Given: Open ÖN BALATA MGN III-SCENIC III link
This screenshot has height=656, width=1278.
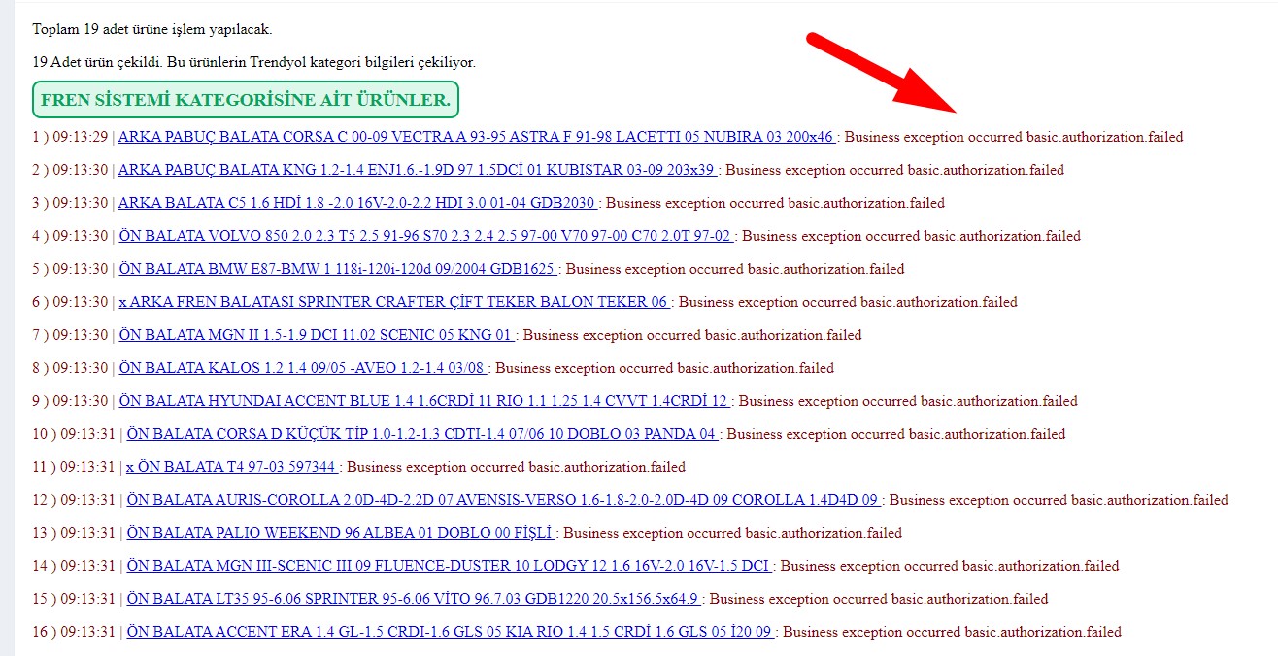Looking at the screenshot, I should click(449, 566).
